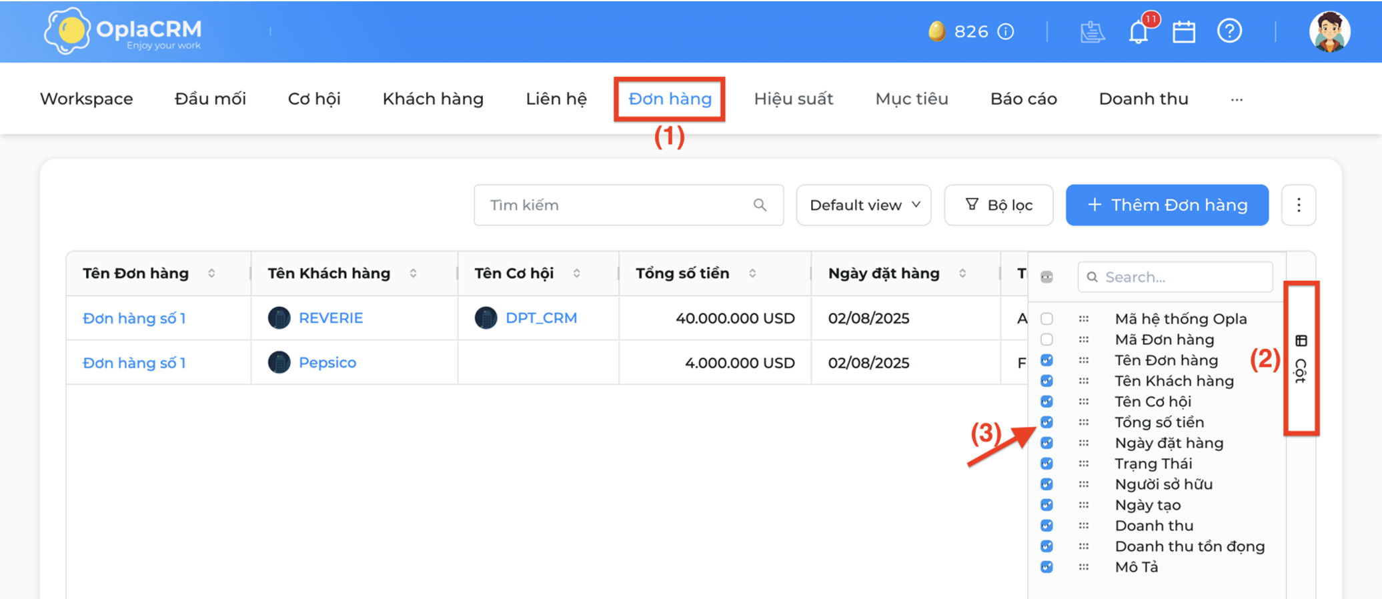
Task: Click the gold coin balance icon
Action: [x=937, y=31]
